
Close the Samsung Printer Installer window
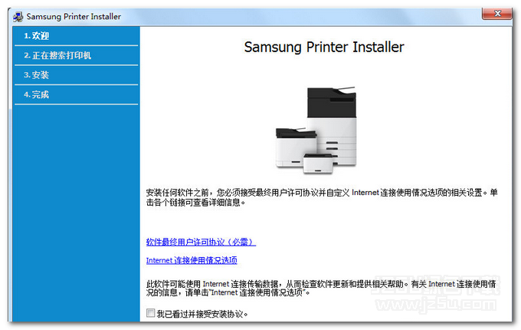497,14
